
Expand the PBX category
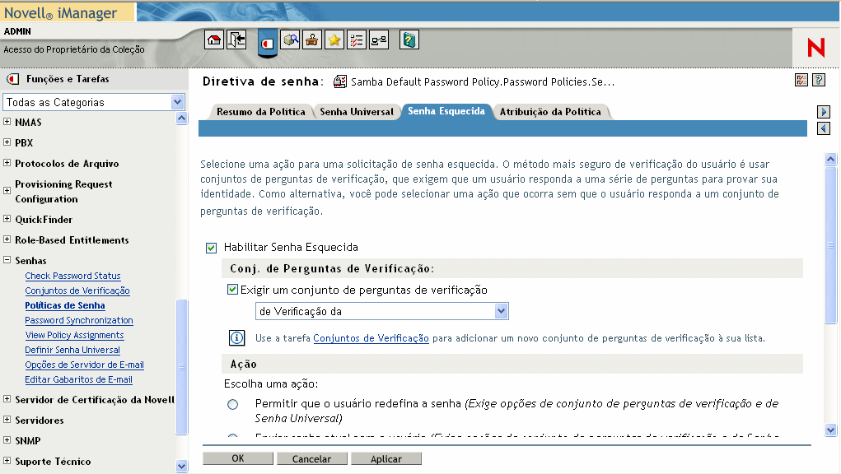(7, 142)
